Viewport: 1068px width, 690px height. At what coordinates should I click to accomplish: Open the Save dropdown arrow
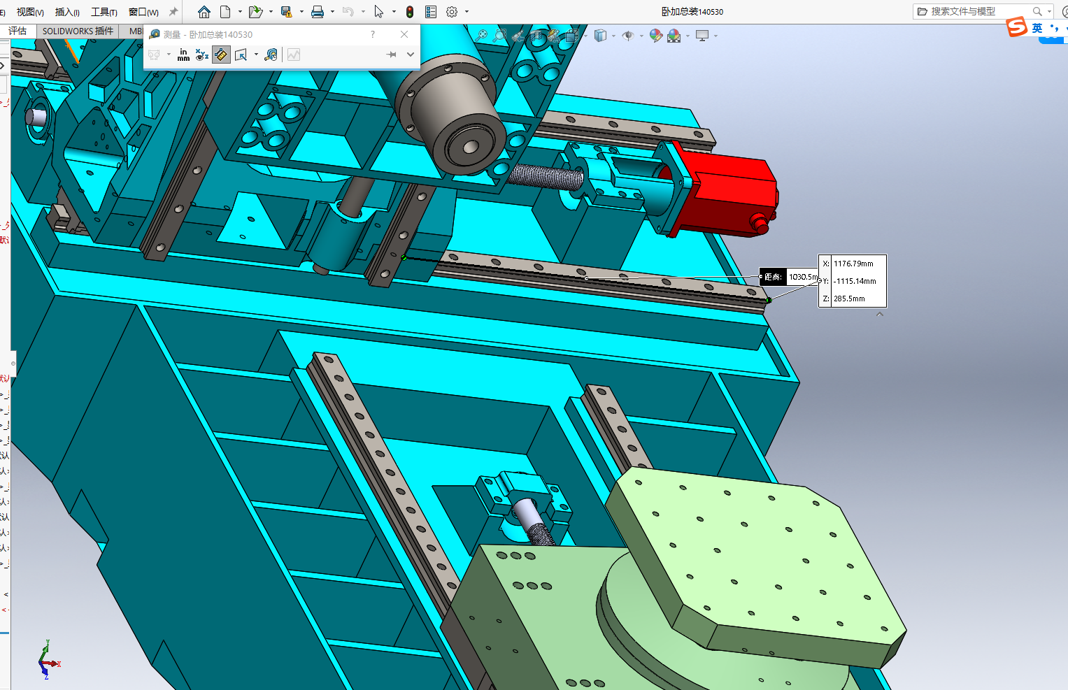point(301,12)
